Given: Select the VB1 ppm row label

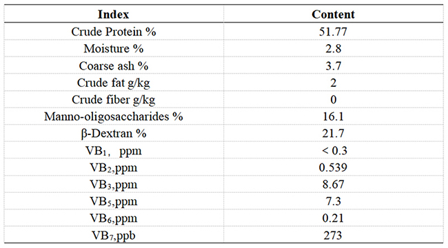Looking at the screenshot, I should tap(114, 151).
